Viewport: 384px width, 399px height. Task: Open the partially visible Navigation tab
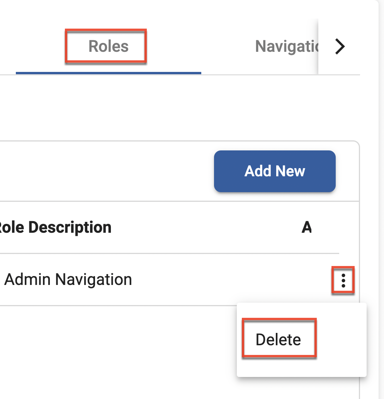[x=286, y=47]
